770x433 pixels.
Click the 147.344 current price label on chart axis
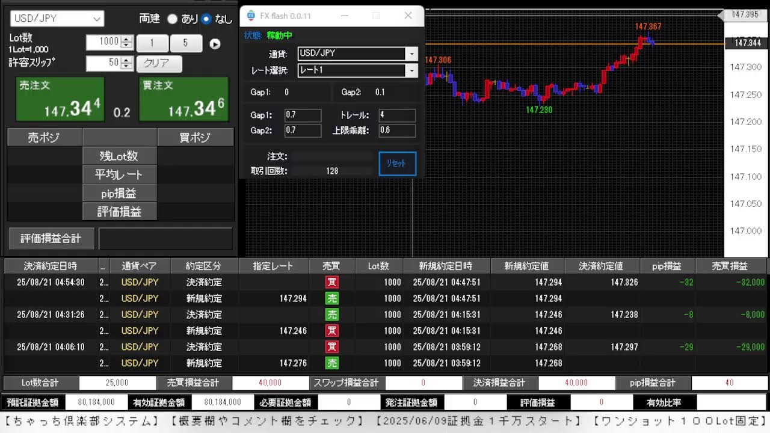[748, 43]
